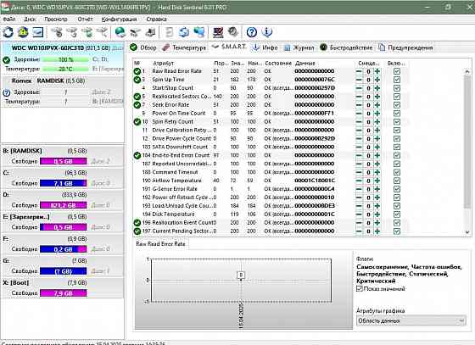The image size is (475, 345).
Task: Decrease offset with minus for Command Timeout
Action: 359,172
